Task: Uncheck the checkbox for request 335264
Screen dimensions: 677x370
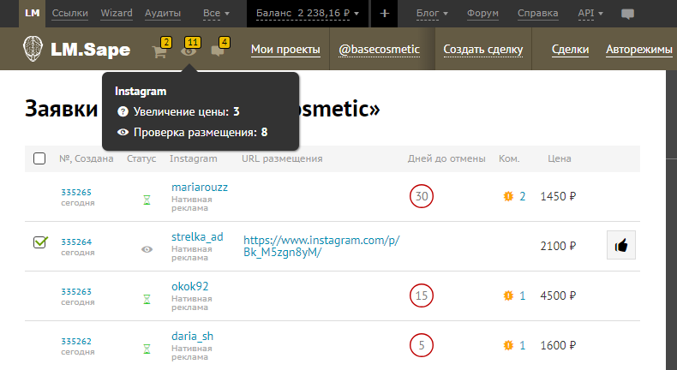Action: [x=39, y=242]
